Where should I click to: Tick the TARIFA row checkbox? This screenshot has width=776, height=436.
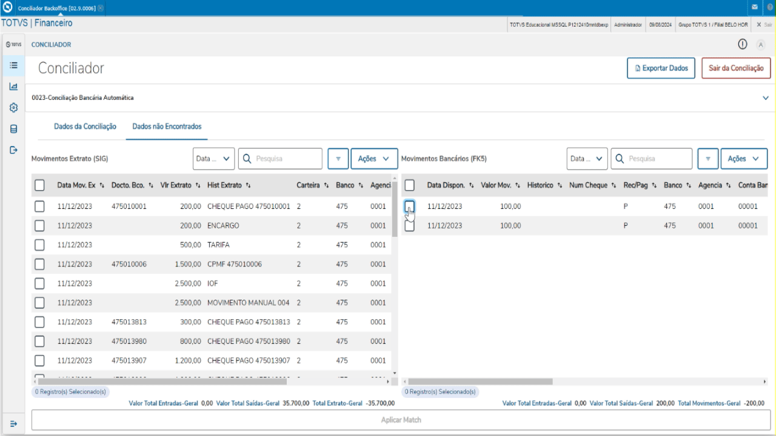[39, 245]
